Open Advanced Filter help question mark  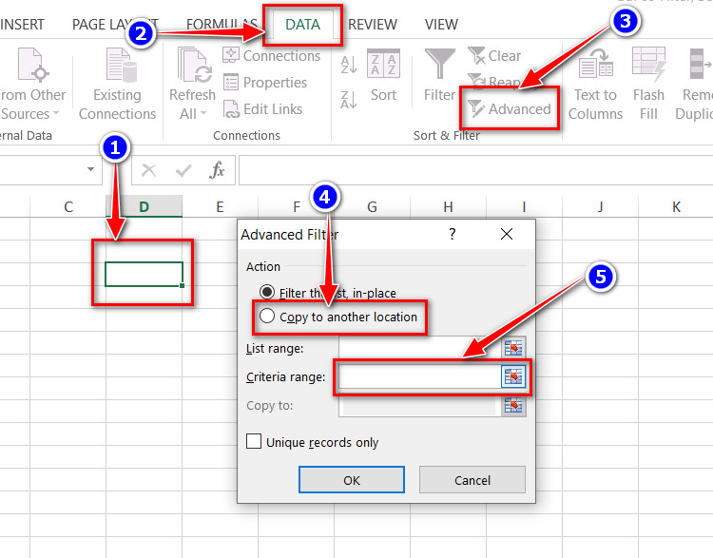(x=452, y=234)
